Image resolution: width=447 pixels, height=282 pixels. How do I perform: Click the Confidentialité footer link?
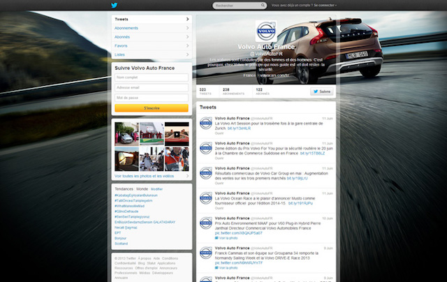[125, 263]
